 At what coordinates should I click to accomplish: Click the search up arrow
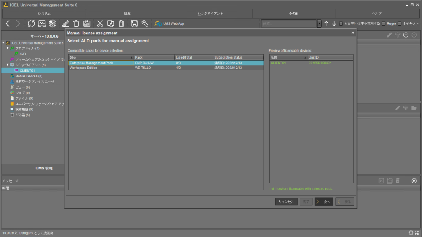(x=326, y=24)
